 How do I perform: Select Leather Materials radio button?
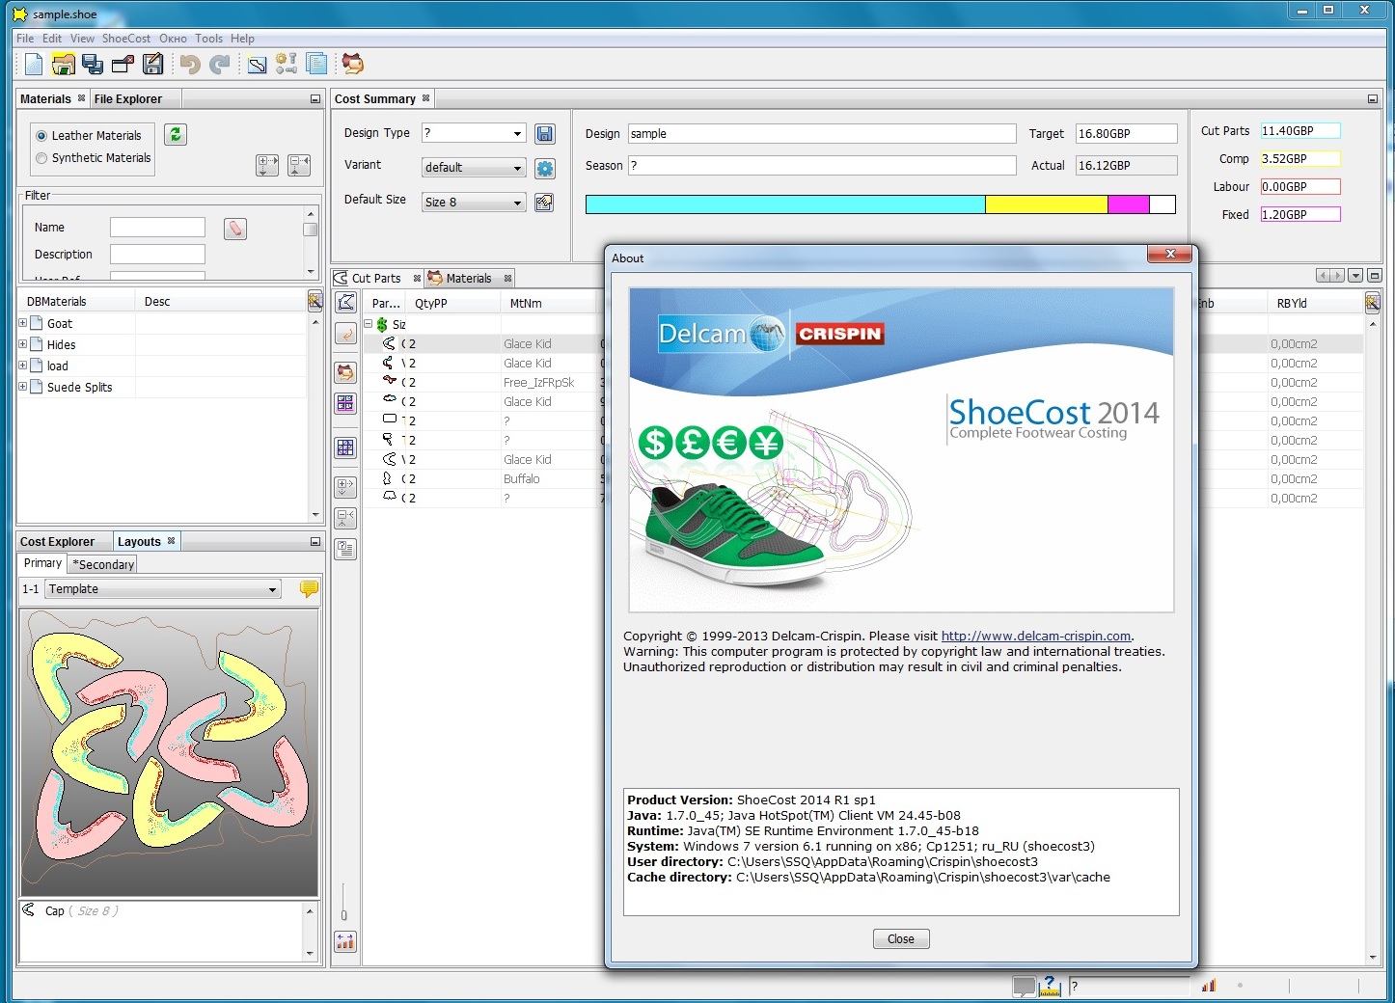41,136
